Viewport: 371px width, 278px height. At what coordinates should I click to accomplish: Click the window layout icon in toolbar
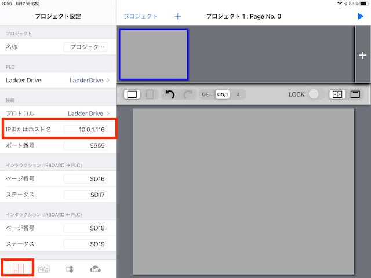(x=355, y=94)
